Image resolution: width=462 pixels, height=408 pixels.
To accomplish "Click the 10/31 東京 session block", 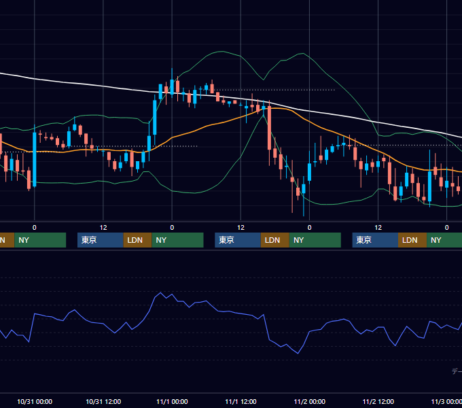I will click(100, 240).
